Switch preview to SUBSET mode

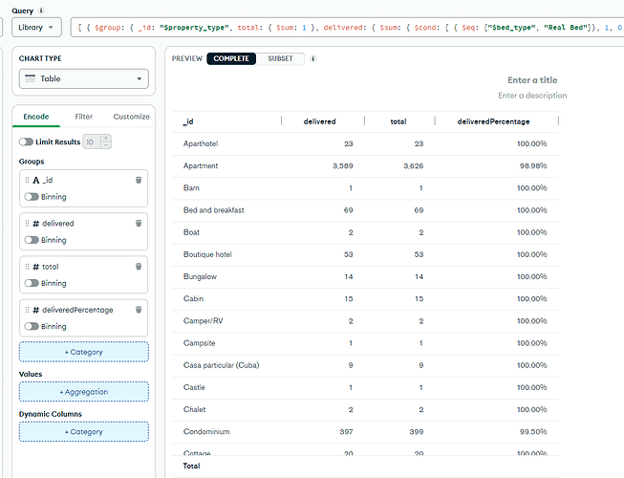281,58
